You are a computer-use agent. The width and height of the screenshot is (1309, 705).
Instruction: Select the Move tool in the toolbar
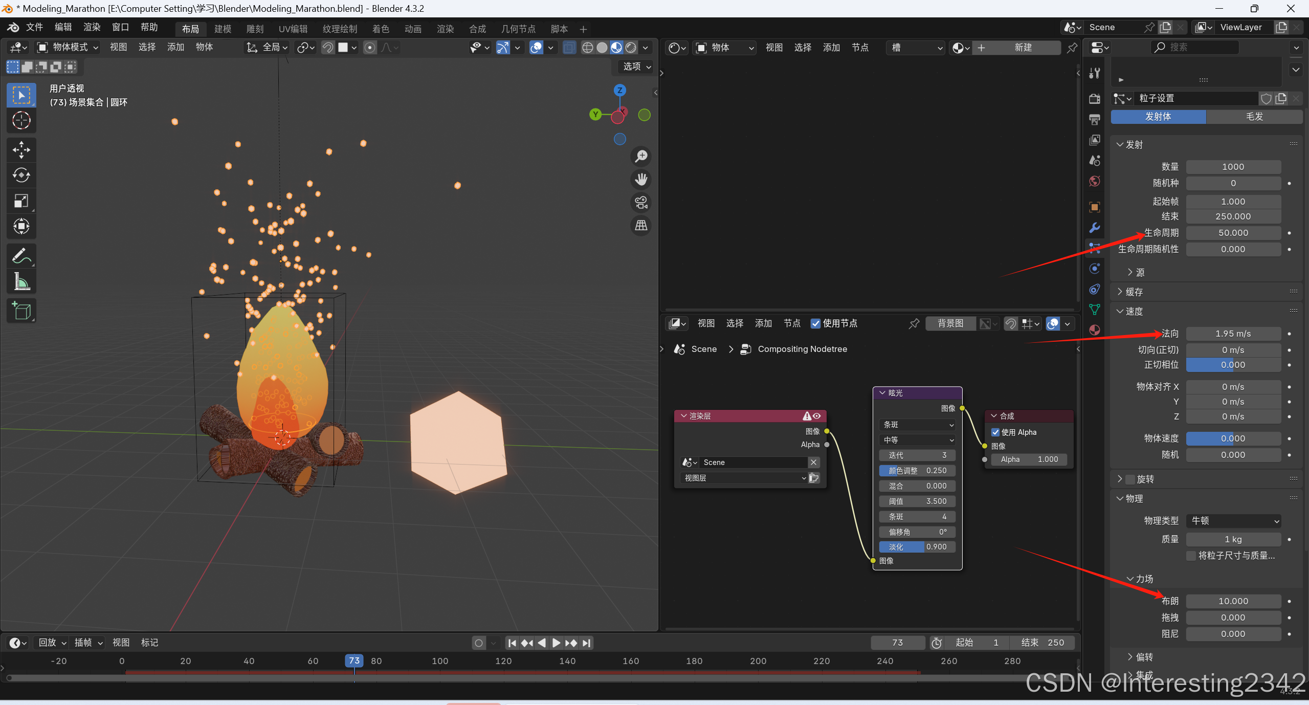pos(21,149)
